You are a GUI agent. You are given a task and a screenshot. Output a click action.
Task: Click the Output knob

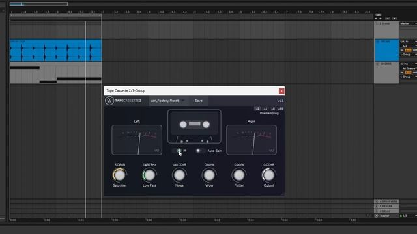pyautogui.click(x=268, y=175)
